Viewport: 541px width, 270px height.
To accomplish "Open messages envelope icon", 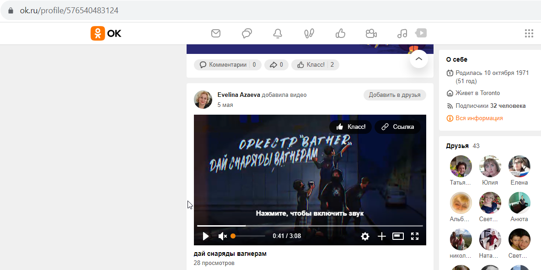I will coord(216,33).
